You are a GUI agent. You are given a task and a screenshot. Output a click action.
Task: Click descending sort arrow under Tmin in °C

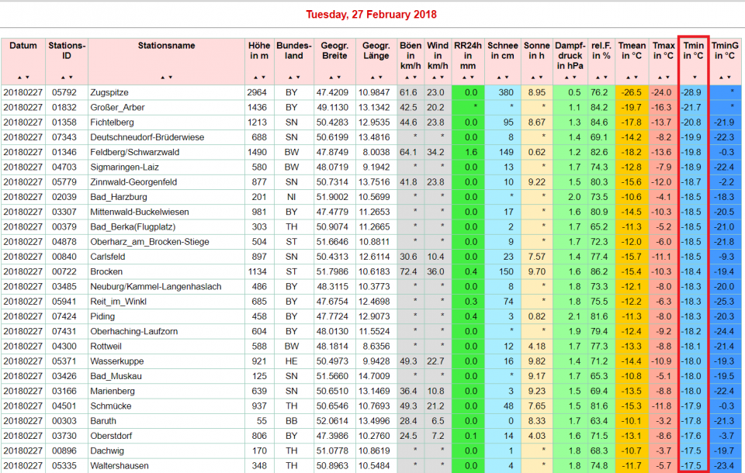[694, 78]
